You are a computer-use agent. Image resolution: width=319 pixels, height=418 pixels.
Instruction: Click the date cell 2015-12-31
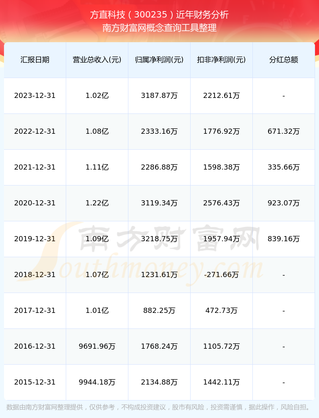[x=35, y=382]
